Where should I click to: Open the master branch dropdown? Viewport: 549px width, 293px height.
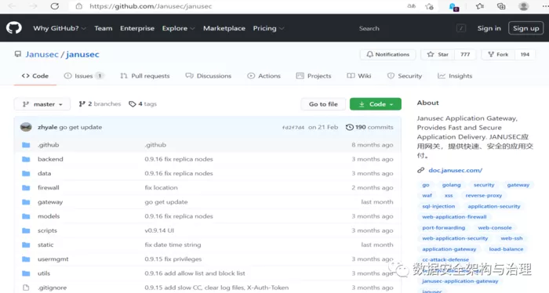pyautogui.click(x=42, y=104)
